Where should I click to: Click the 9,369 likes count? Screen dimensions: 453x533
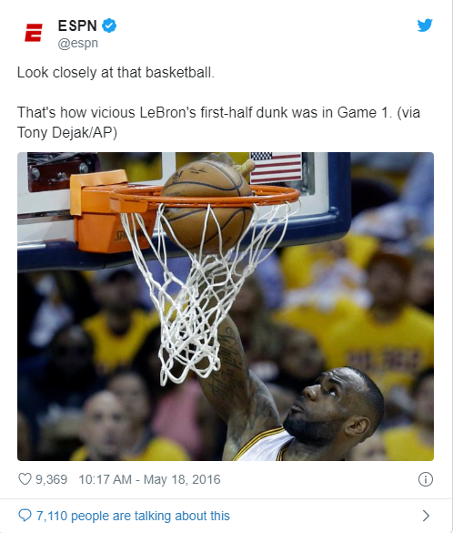pos(51,479)
